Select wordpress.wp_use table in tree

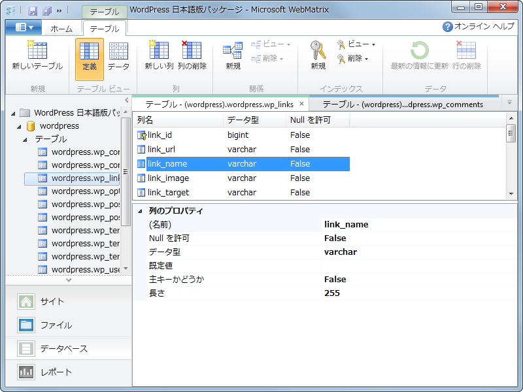coord(78,269)
